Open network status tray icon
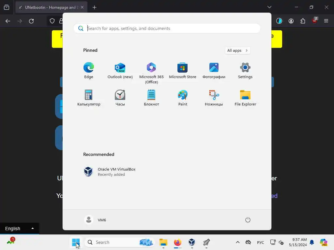The image size is (334, 250). pos(273,242)
